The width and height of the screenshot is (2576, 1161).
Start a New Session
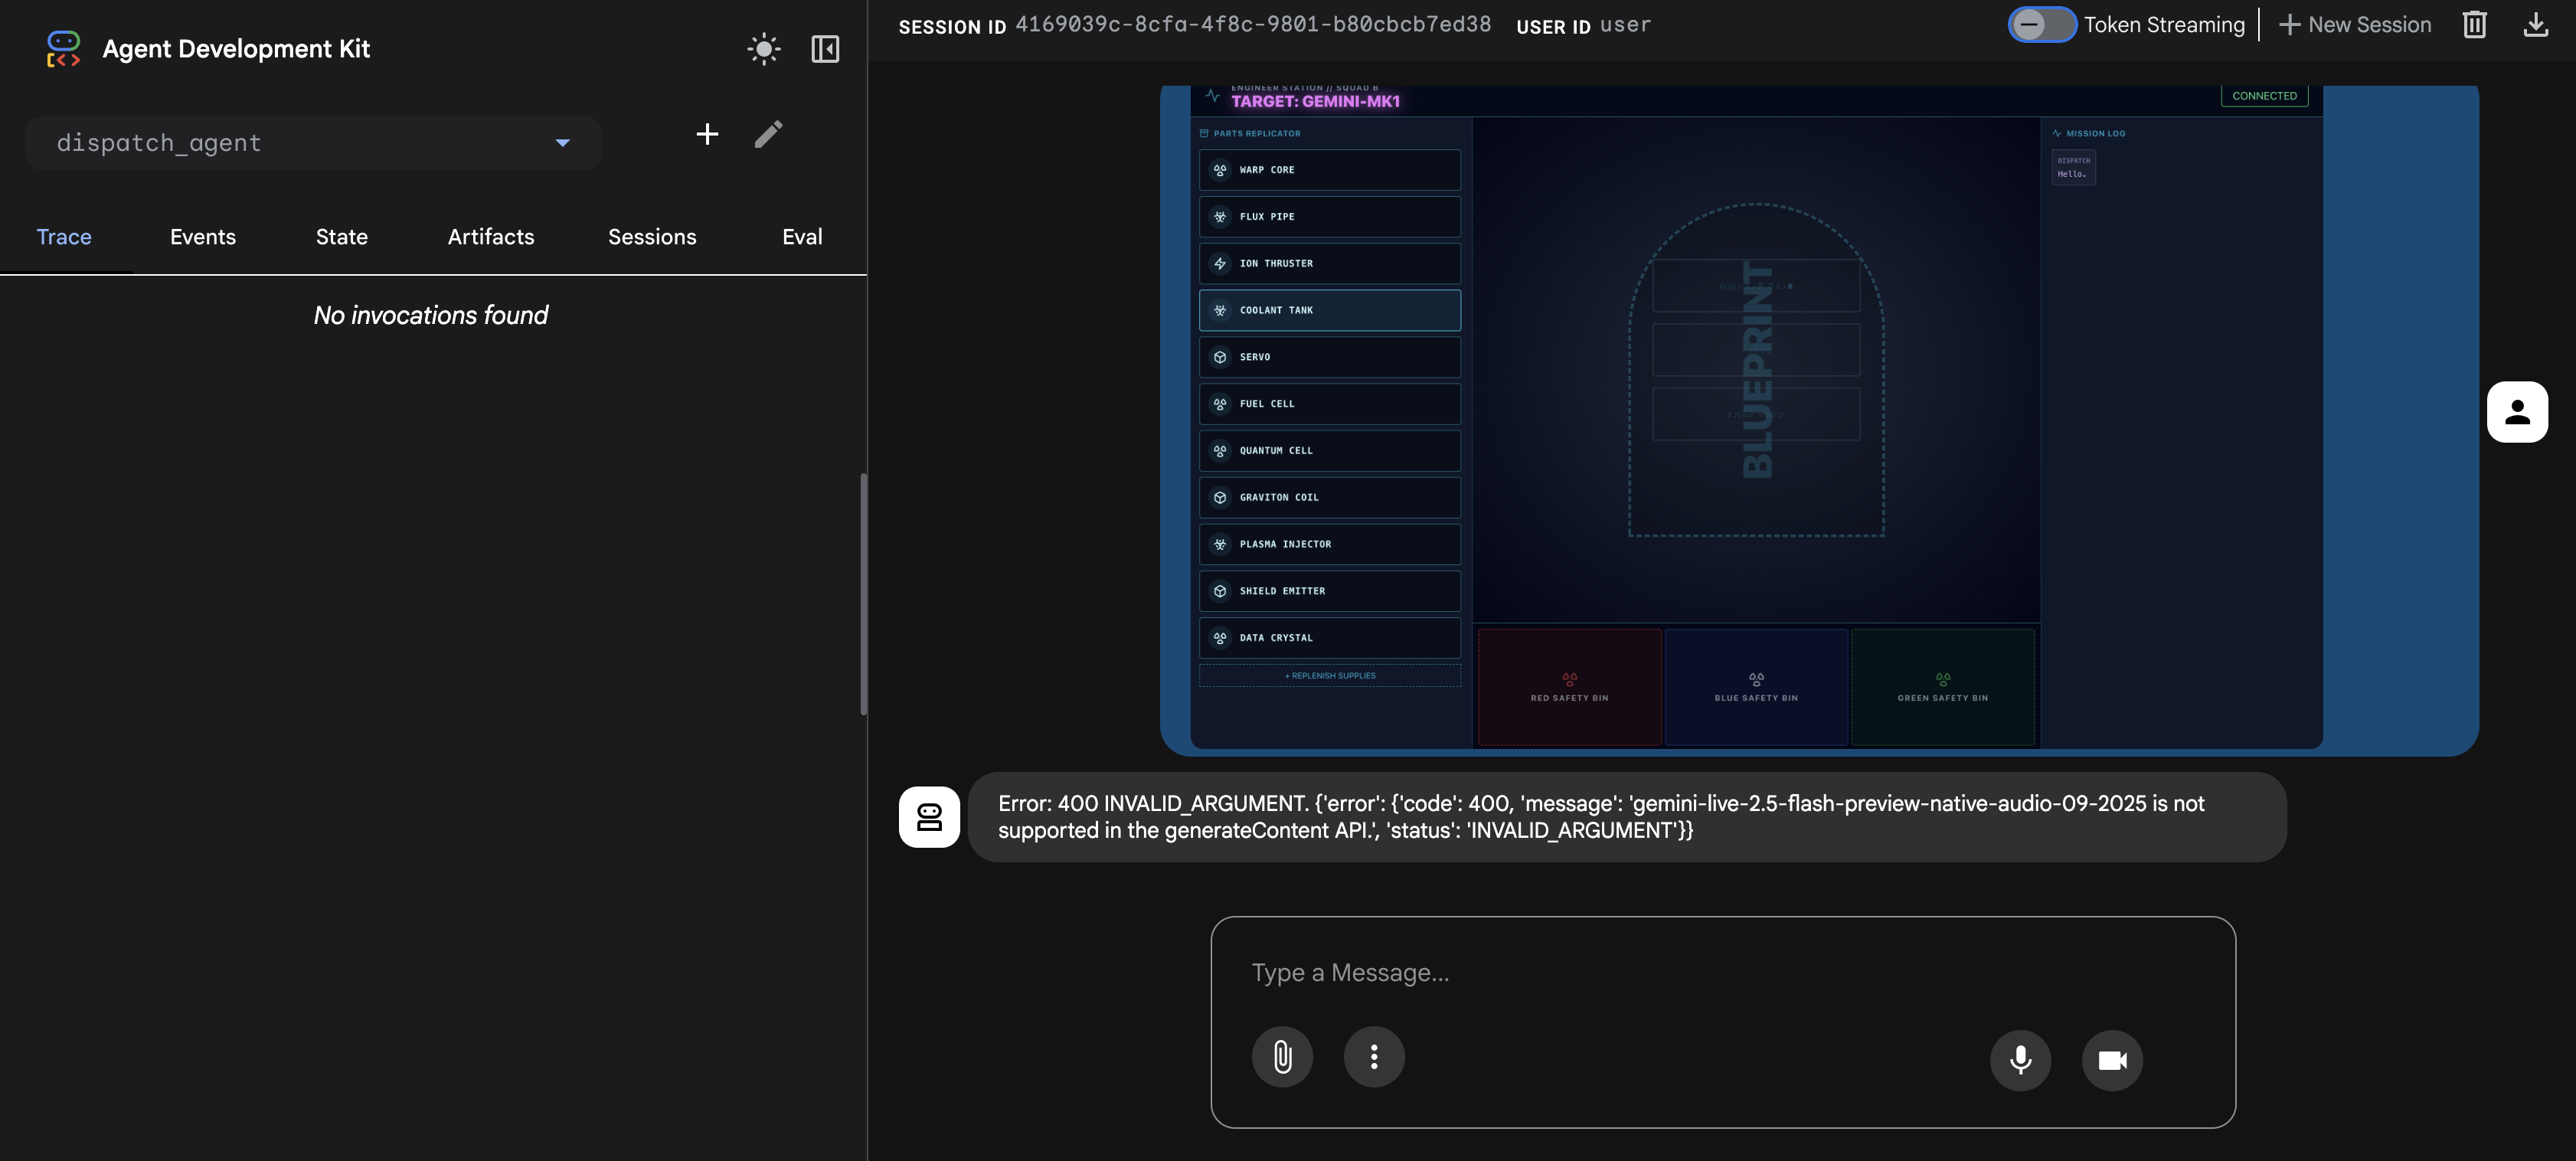[2355, 25]
